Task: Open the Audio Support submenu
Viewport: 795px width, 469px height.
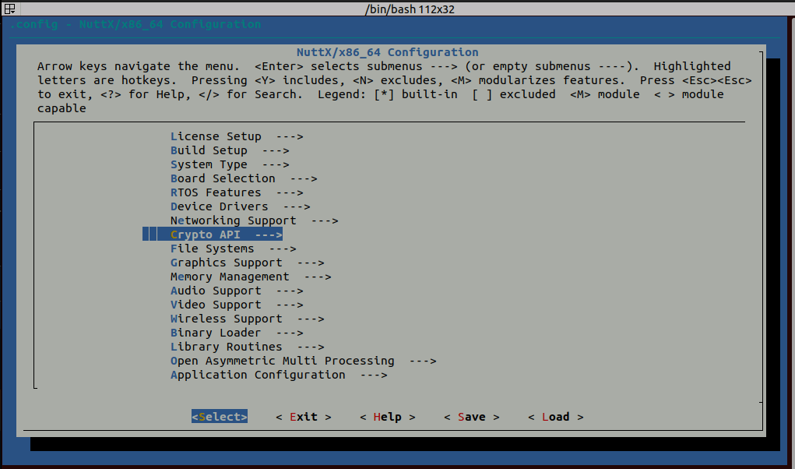Action: [x=215, y=290]
